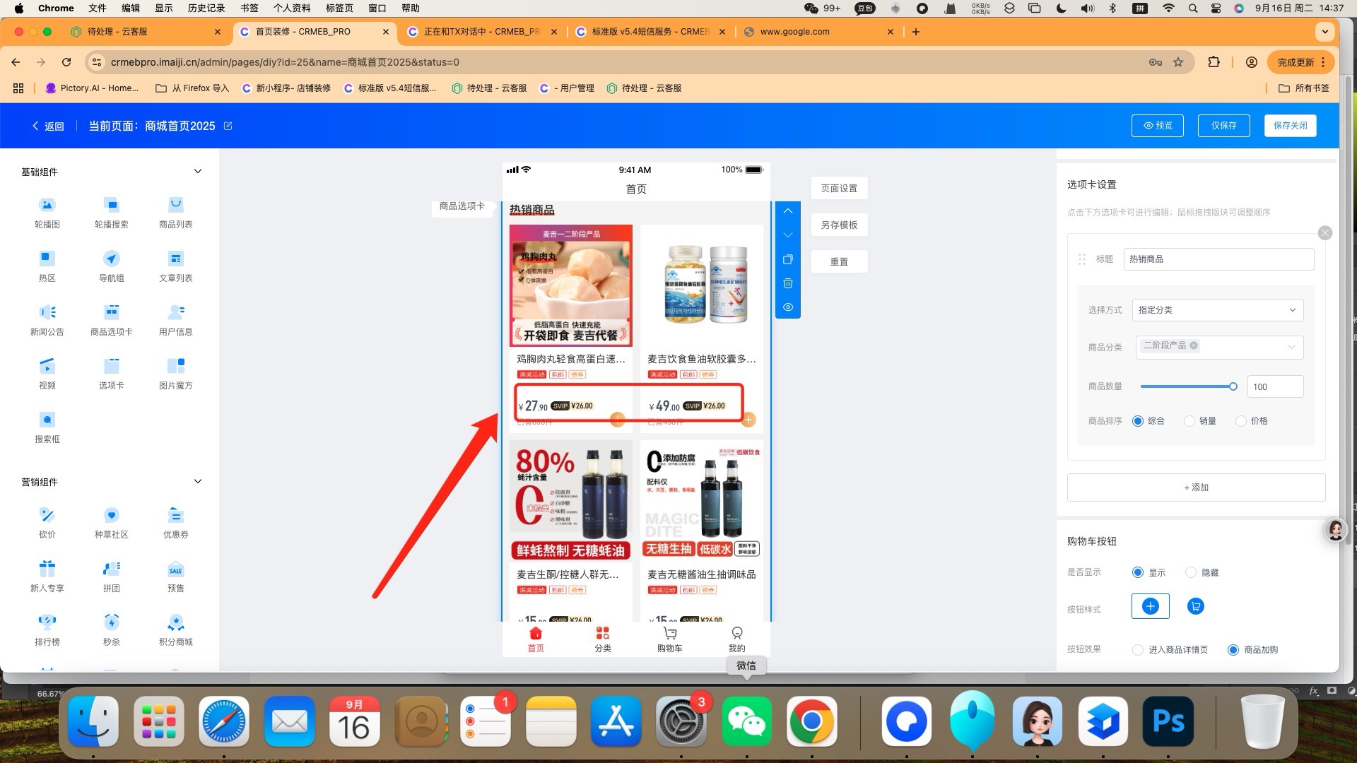Image resolution: width=1357 pixels, height=763 pixels.
Task: Add the 导航组 navigation component
Action: pyautogui.click(x=111, y=266)
